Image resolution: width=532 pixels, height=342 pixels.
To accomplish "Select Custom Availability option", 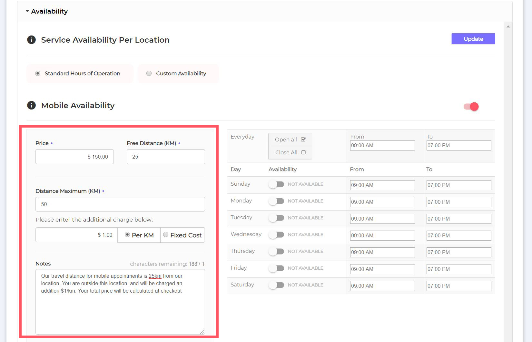I will (149, 74).
